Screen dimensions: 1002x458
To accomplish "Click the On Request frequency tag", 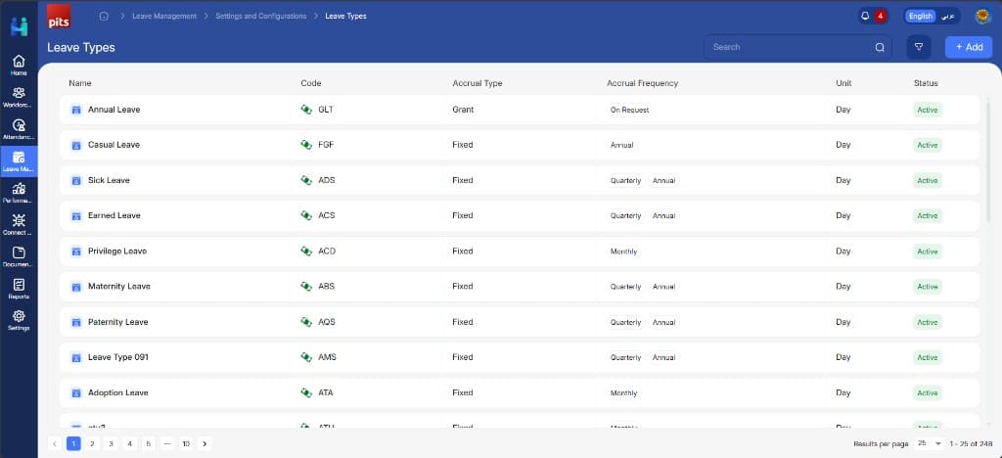I will [x=629, y=110].
